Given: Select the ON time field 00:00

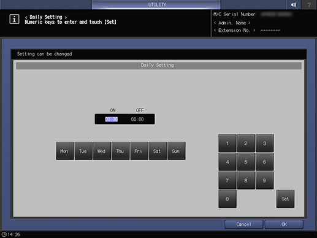Looking at the screenshot, I should click(x=112, y=119).
